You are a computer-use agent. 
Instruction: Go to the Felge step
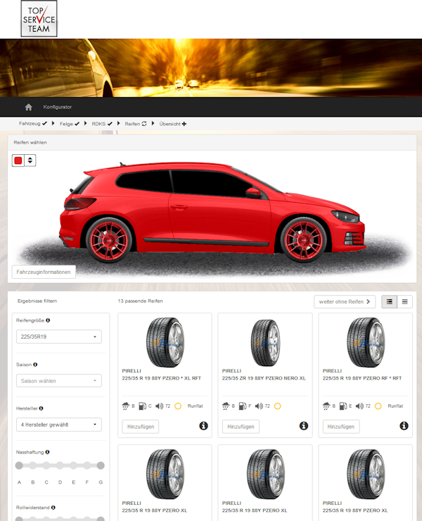70,124
